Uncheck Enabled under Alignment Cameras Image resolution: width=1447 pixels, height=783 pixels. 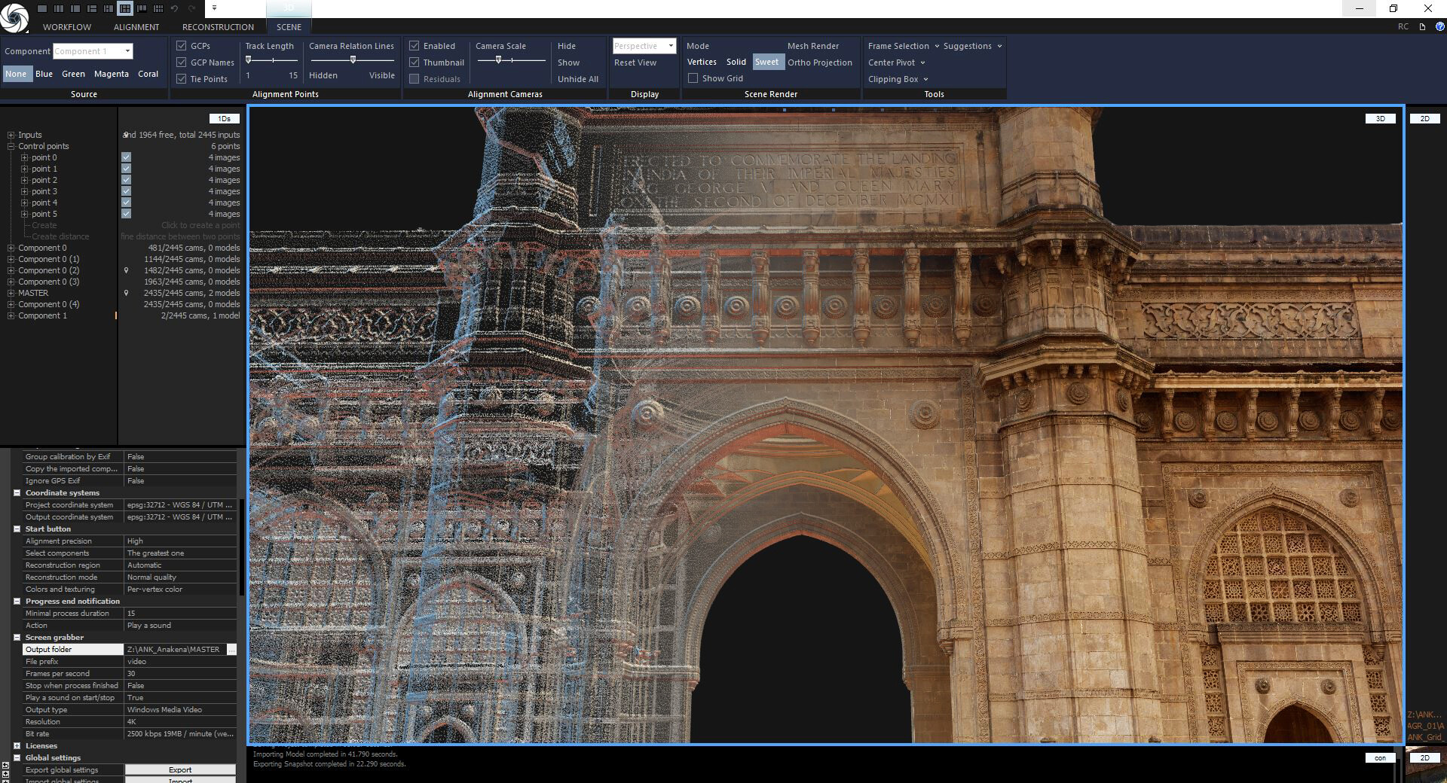415,46
